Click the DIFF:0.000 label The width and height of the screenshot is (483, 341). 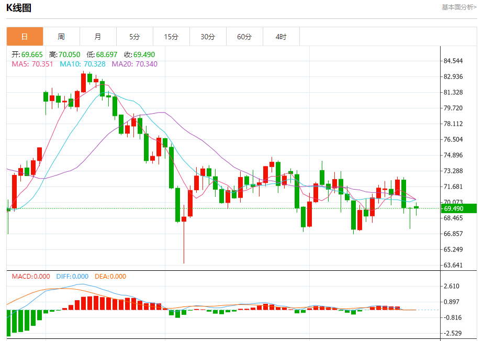pos(72,276)
